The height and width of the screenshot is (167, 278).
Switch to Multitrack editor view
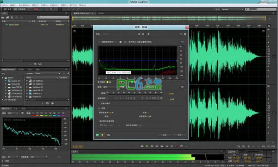[x=20, y=9]
